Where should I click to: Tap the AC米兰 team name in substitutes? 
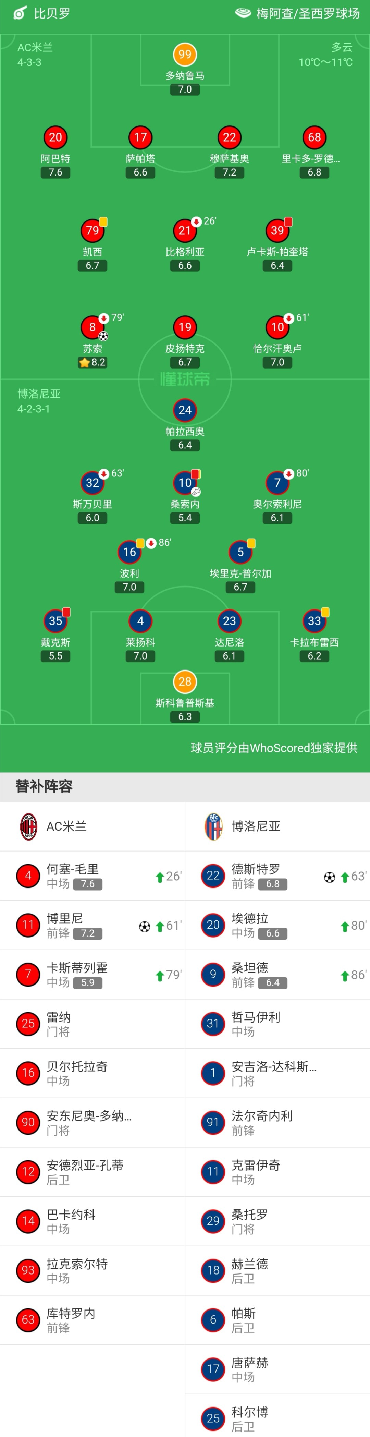(66, 826)
